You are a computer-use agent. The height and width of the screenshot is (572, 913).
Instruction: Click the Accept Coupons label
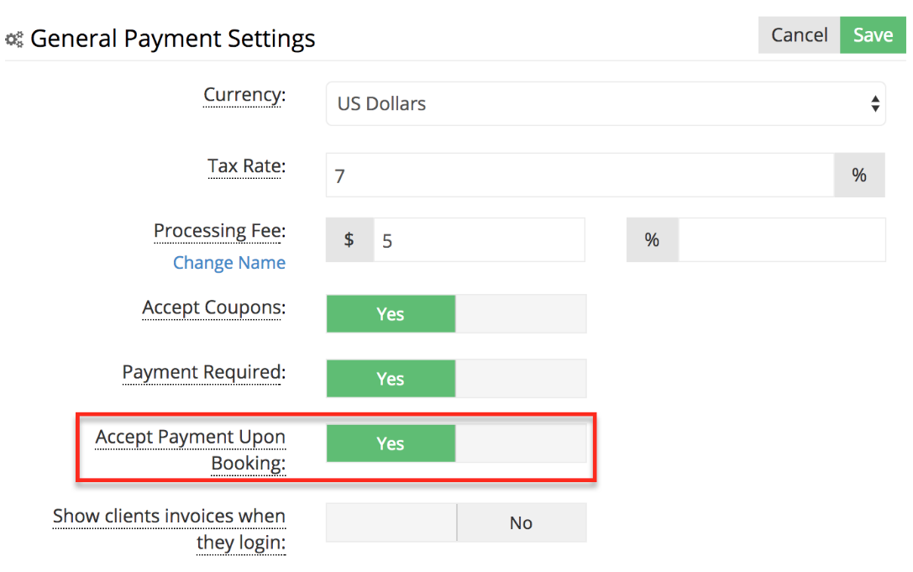[212, 307]
